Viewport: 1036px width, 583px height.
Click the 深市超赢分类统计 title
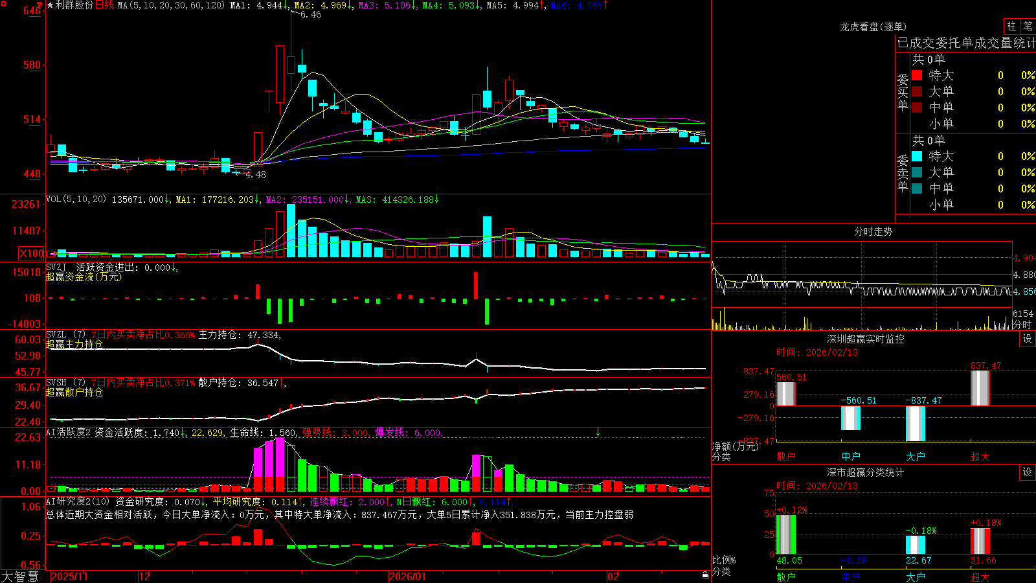tap(866, 472)
